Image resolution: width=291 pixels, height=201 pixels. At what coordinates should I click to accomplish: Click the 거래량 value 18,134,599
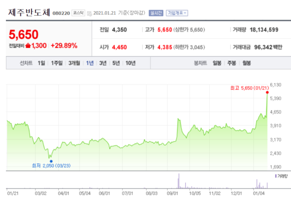[x=264, y=30]
